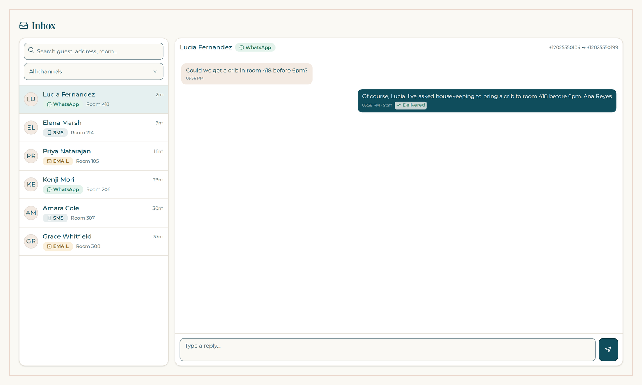Click Room 418 label on Lucia's row
The width and height of the screenshot is (642, 385).
pyautogui.click(x=98, y=104)
